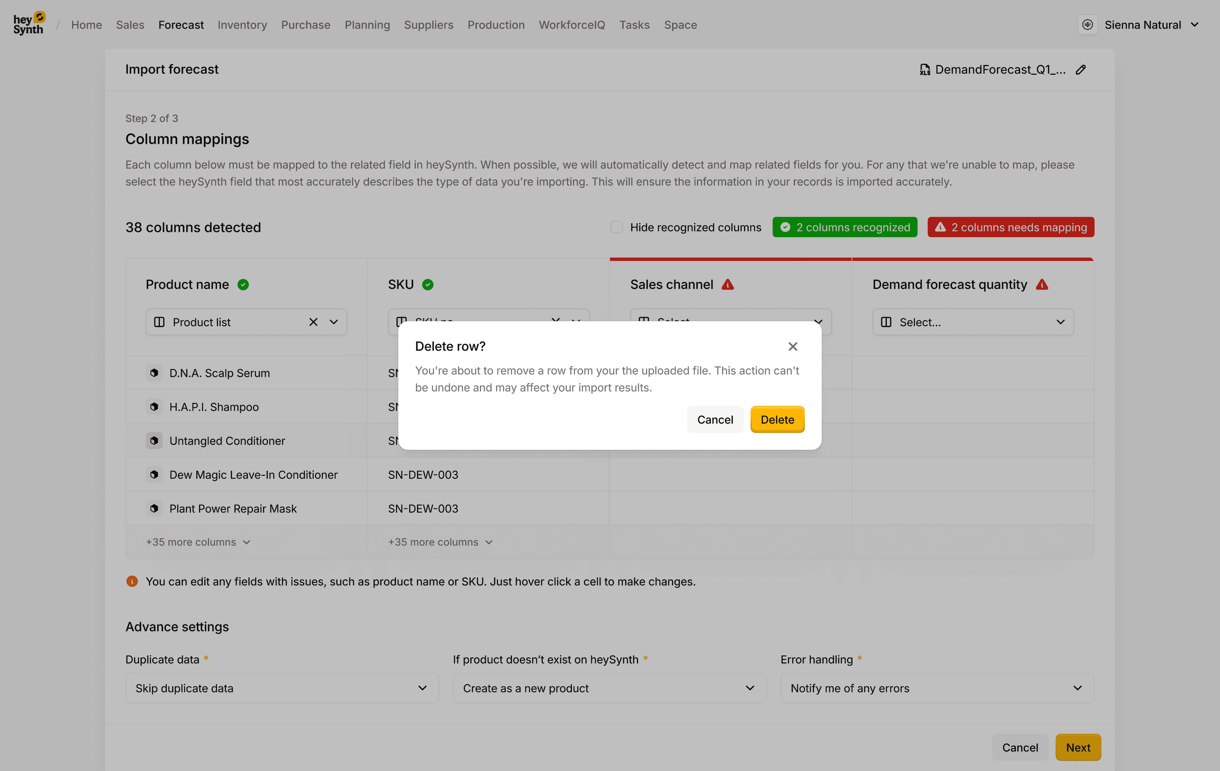Go to the Suppliers navigation item
This screenshot has width=1220, height=771.
[428, 24]
